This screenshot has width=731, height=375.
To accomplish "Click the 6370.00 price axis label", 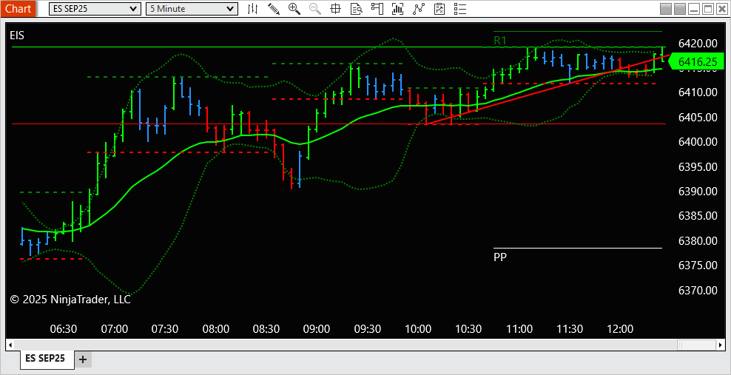I will pos(698,290).
